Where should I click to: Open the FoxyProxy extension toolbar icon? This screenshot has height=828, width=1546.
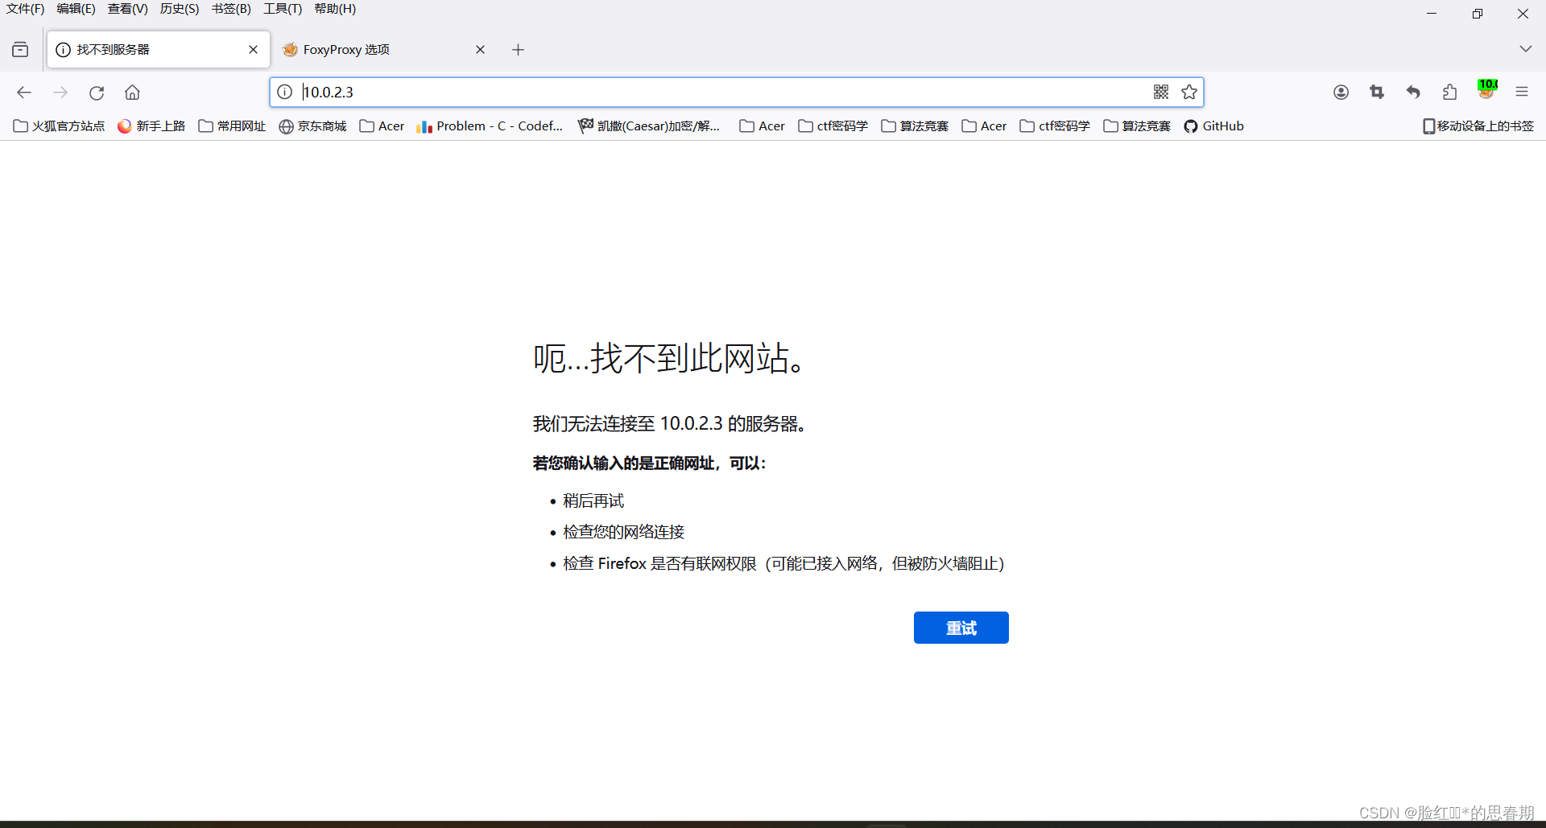click(x=1486, y=91)
